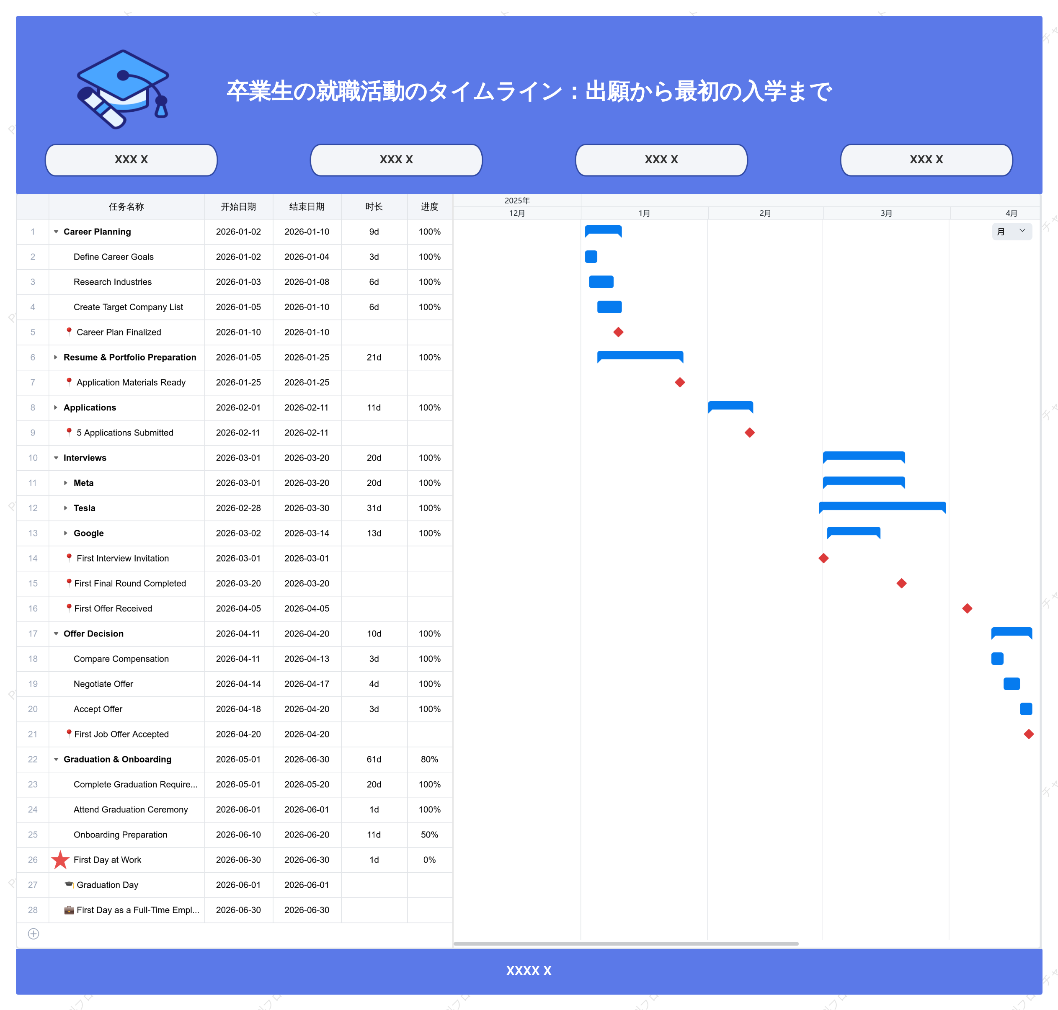Click the Accept Offer task name
Viewport: 1058px width, 1010px height.
98,709
